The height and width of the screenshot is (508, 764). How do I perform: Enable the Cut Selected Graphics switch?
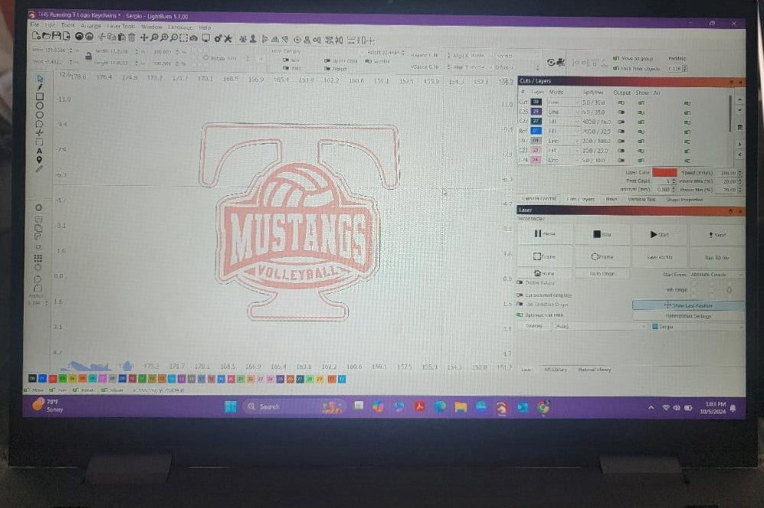[520, 295]
